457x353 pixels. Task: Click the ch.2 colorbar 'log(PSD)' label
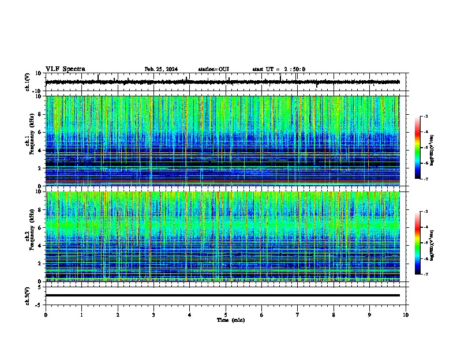click(x=432, y=246)
